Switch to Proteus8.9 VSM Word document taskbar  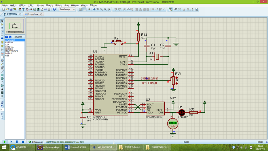pos(76,147)
